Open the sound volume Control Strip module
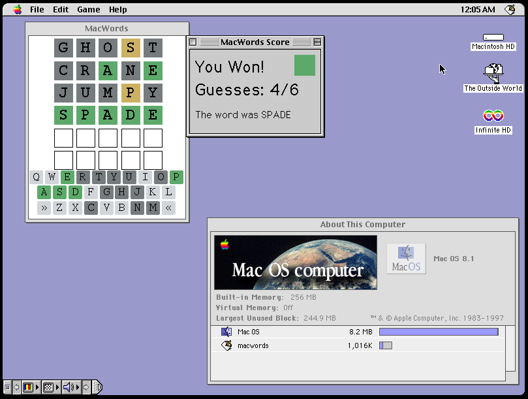 click(69, 387)
